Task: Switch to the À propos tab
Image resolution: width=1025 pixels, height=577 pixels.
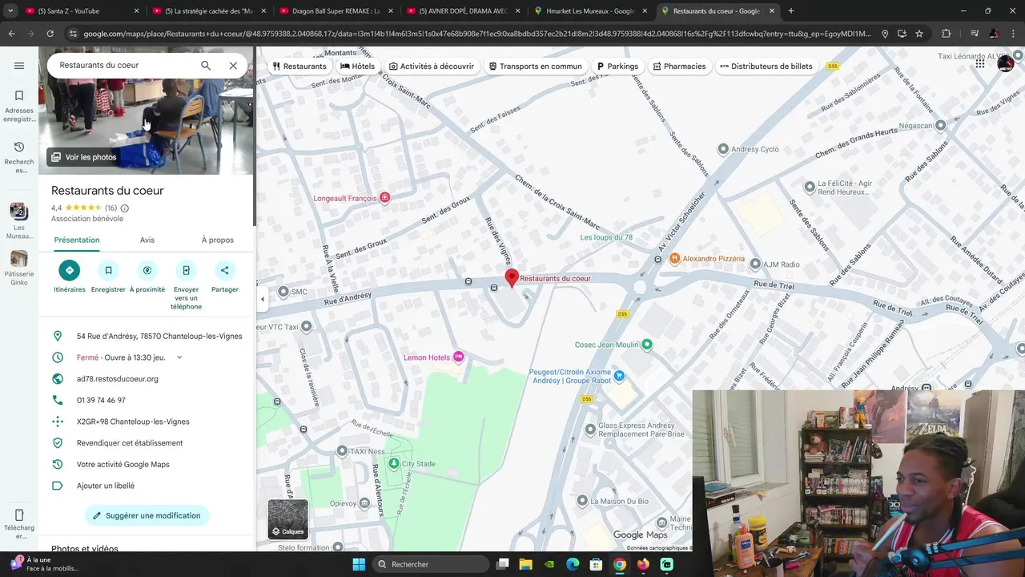Action: point(218,240)
